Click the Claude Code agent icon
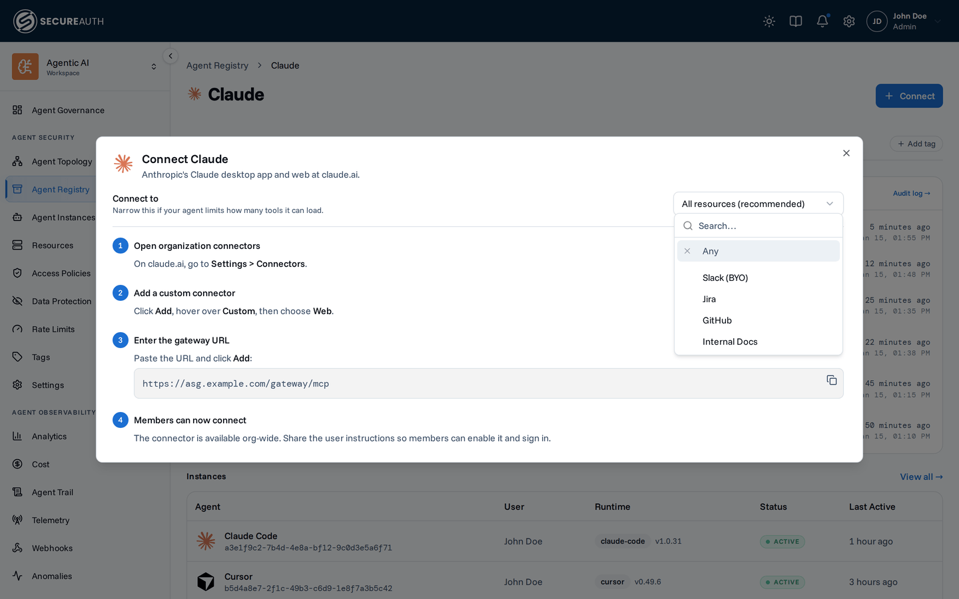Image resolution: width=959 pixels, height=599 pixels. point(206,541)
